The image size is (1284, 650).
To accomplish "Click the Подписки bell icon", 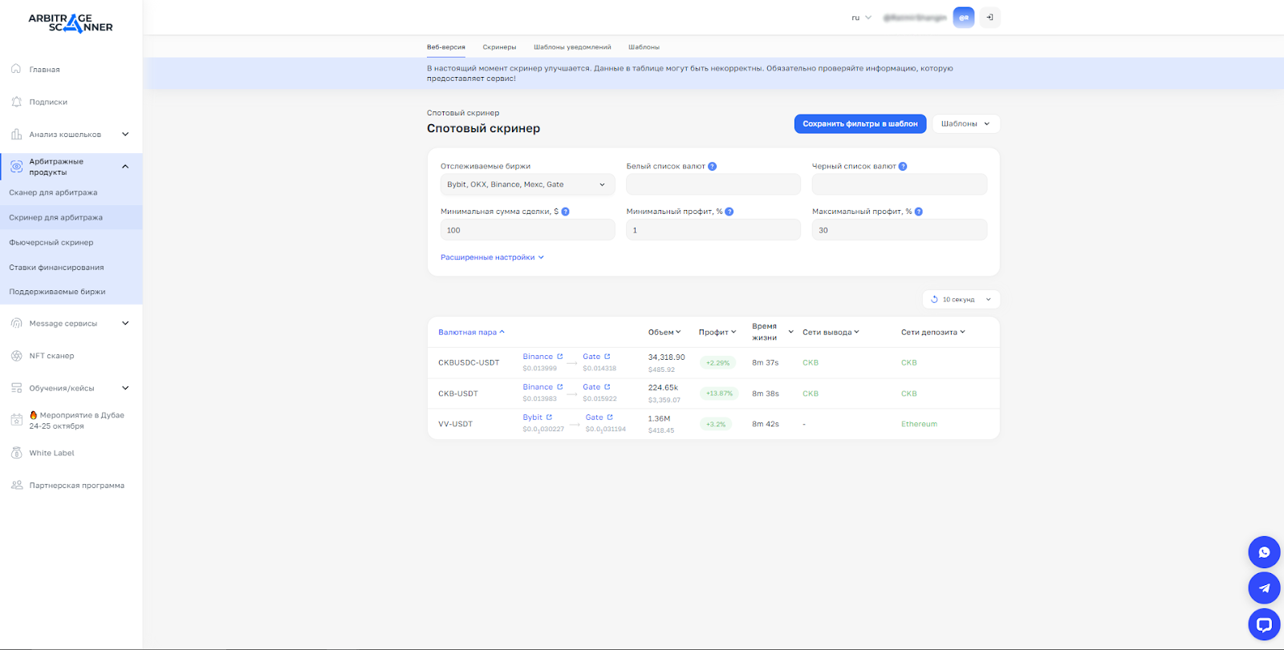I will [x=16, y=102].
